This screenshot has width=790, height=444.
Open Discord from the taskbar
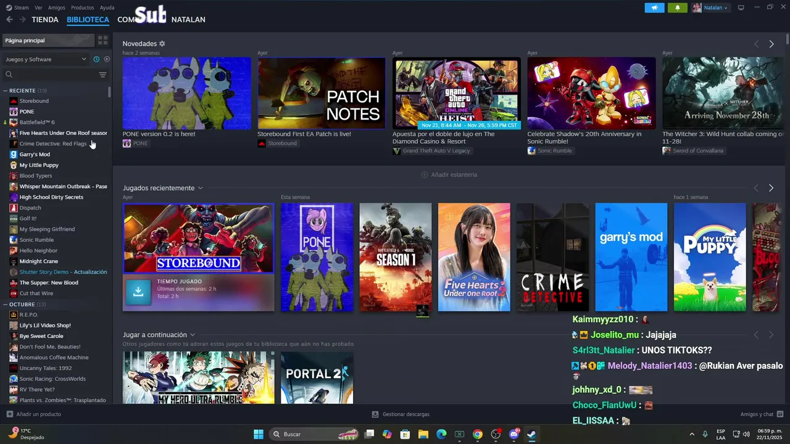(514, 434)
